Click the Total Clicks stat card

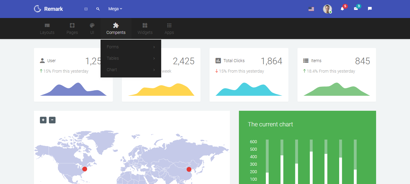[x=249, y=75]
